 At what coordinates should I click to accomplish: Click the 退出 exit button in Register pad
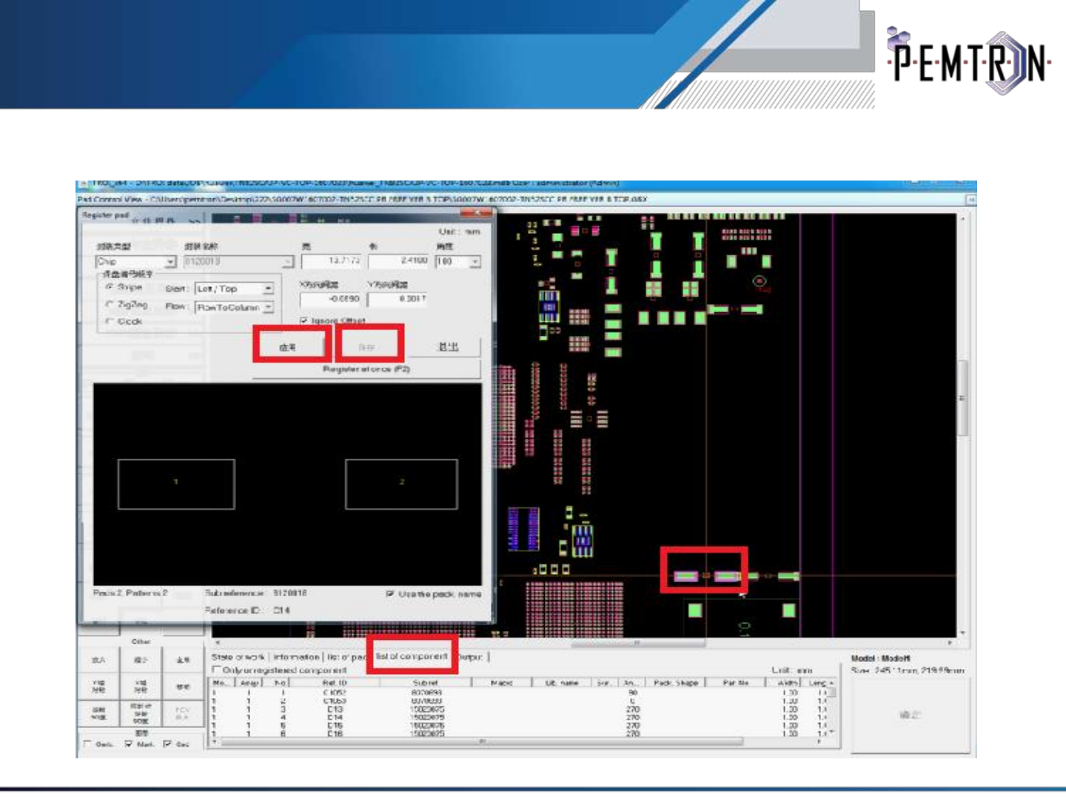[448, 346]
